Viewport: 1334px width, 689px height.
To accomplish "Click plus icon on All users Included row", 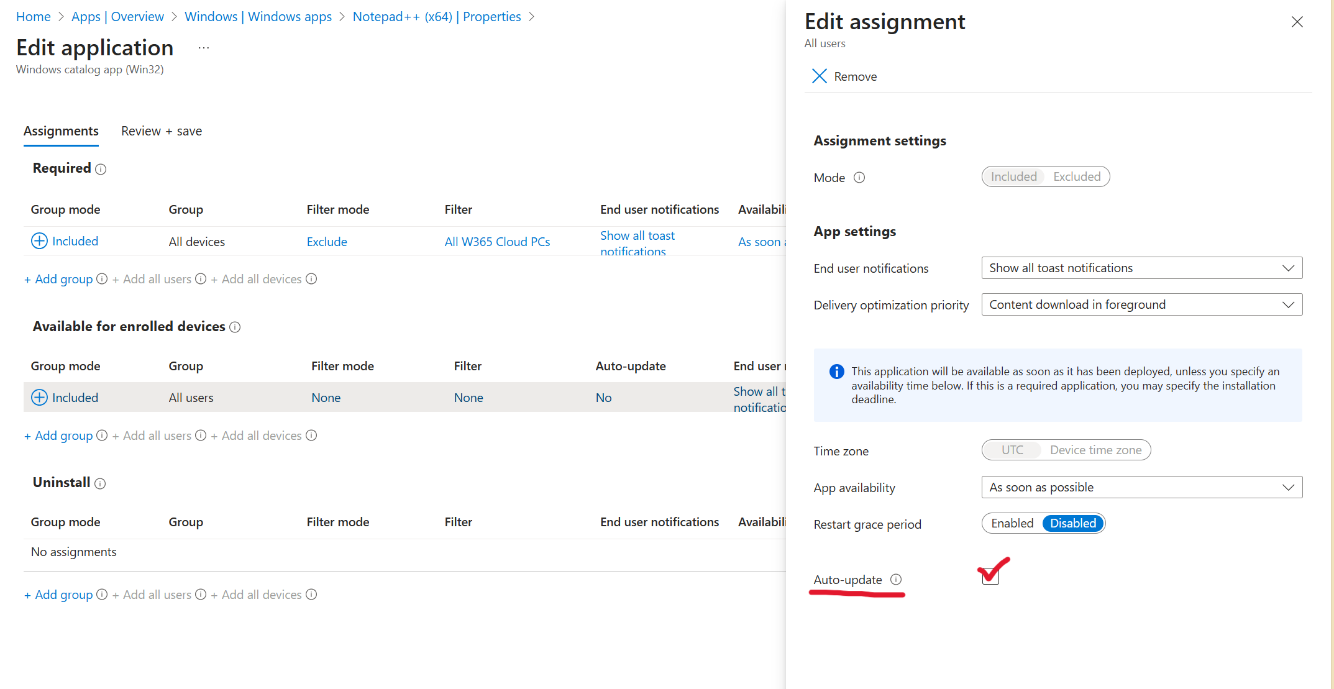I will click(x=39, y=398).
